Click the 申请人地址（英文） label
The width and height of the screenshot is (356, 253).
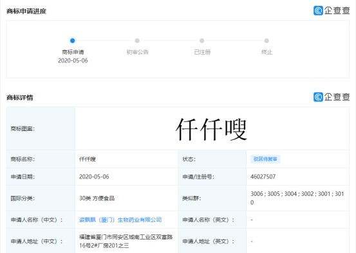(x=208, y=241)
